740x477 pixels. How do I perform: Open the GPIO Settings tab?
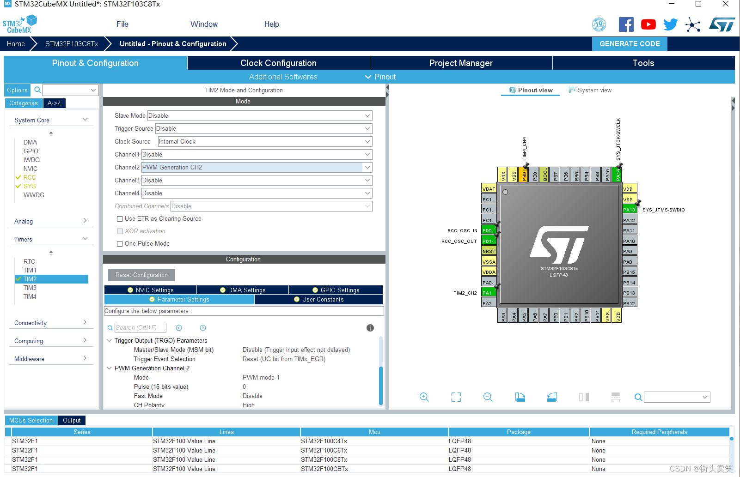pyautogui.click(x=336, y=290)
